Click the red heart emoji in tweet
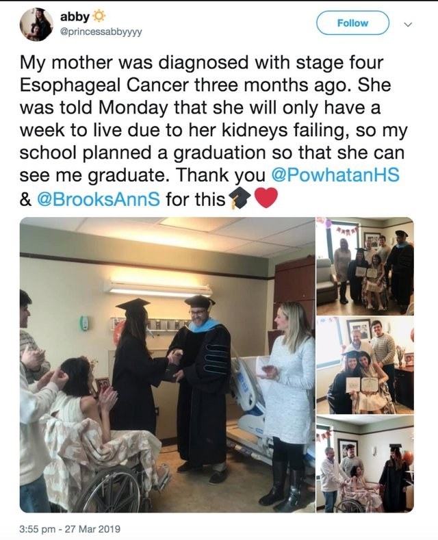 click(266, 198)
